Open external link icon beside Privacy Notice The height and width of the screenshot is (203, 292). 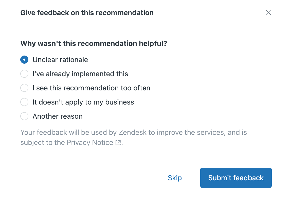point(118,142)
